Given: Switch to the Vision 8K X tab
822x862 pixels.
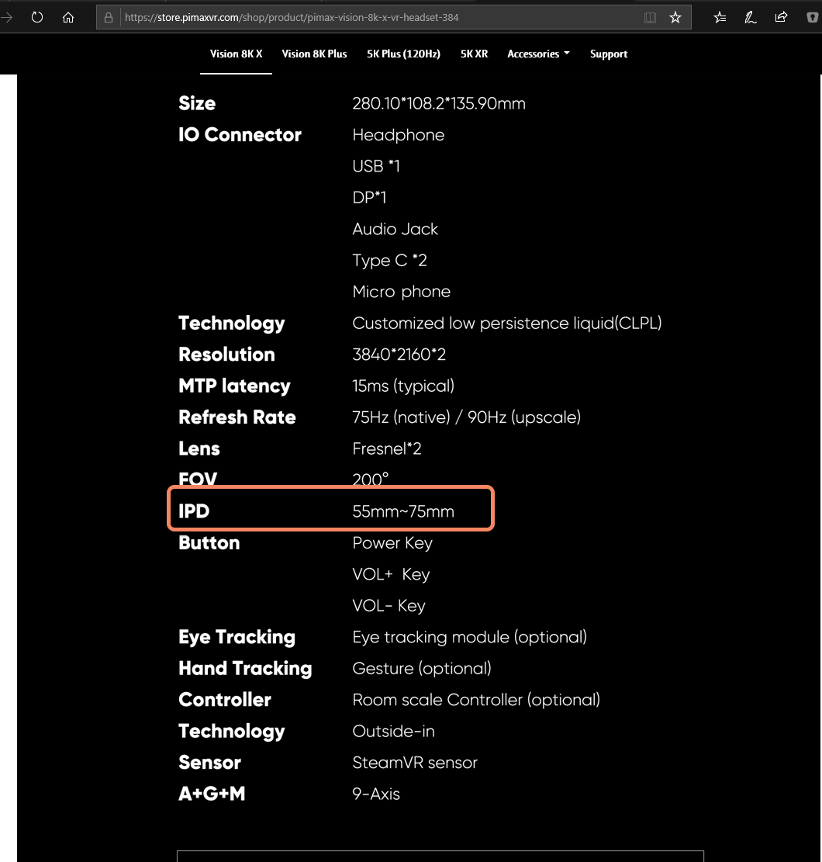Looking at the screenshot, I should pos(237,54).
